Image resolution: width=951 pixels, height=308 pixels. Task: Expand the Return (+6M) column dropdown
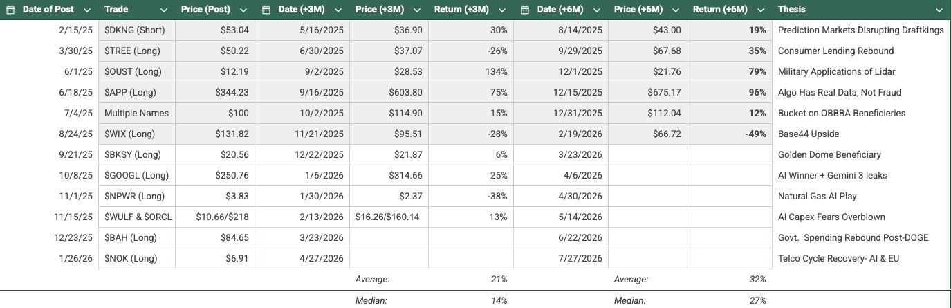coord(761,10)
